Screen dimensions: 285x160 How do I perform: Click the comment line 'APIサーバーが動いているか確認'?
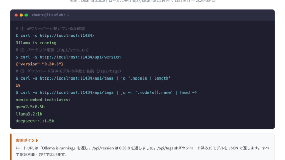(x=50, y=28)
